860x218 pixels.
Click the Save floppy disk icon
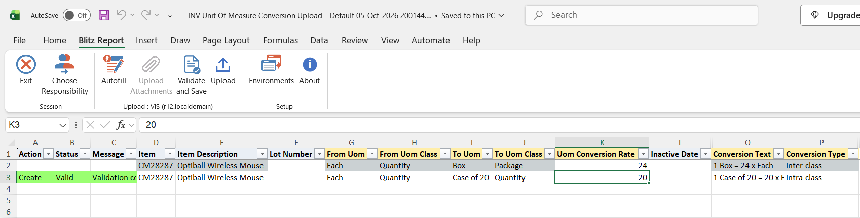(104, 15)
